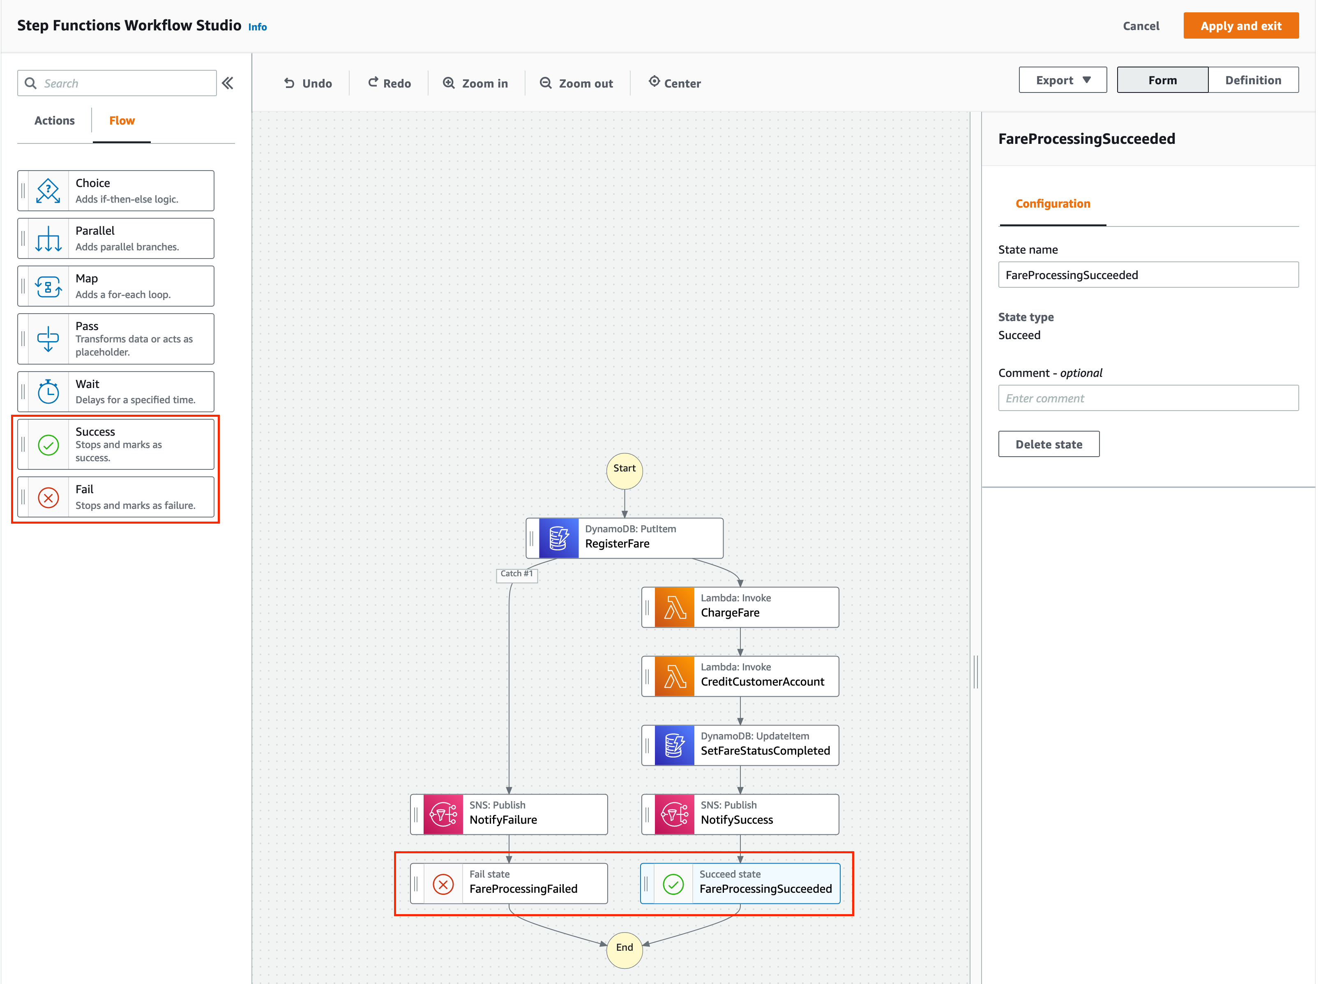Click the Fail red X icon in sidebar
The height and width of the screenshot is (984, 1323).
(48, 497)
